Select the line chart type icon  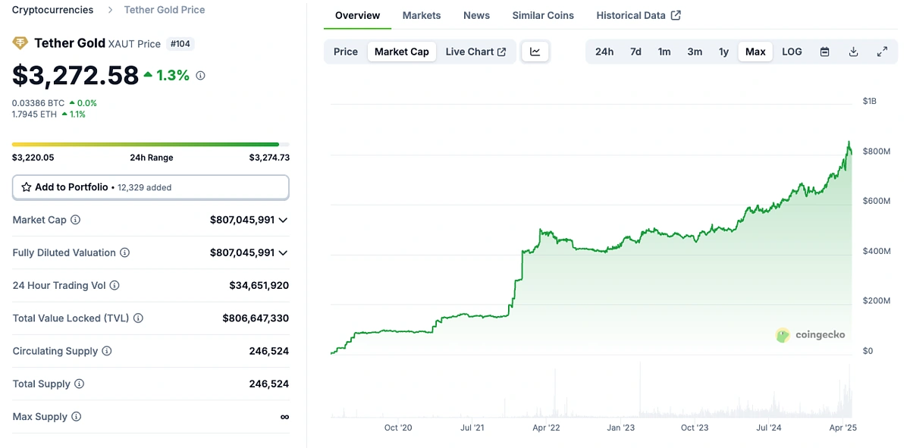(x=535, y=52)
